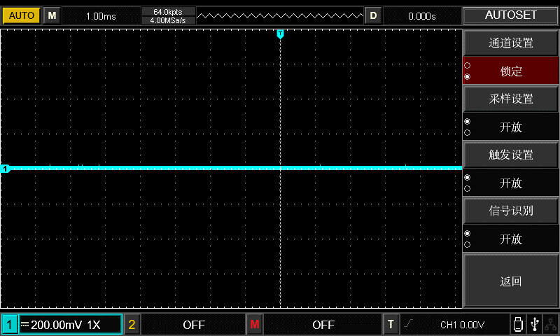Click the trigger position T marker atop the grid
The width and height of the screenshot is (560, 336).
point(280,34)
